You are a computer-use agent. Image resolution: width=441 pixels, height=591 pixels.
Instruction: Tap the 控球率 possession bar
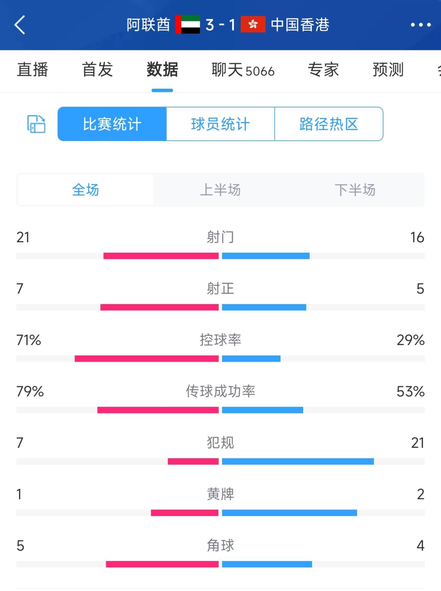220,359
